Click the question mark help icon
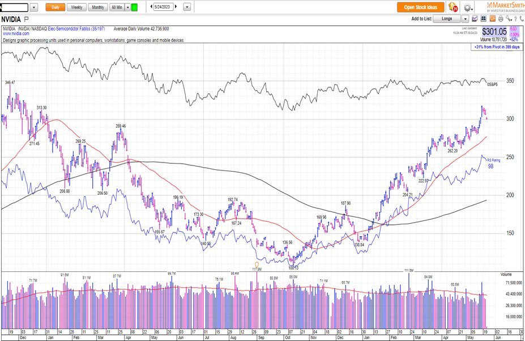This screenshot has height=341, width=525. point(516,19)
